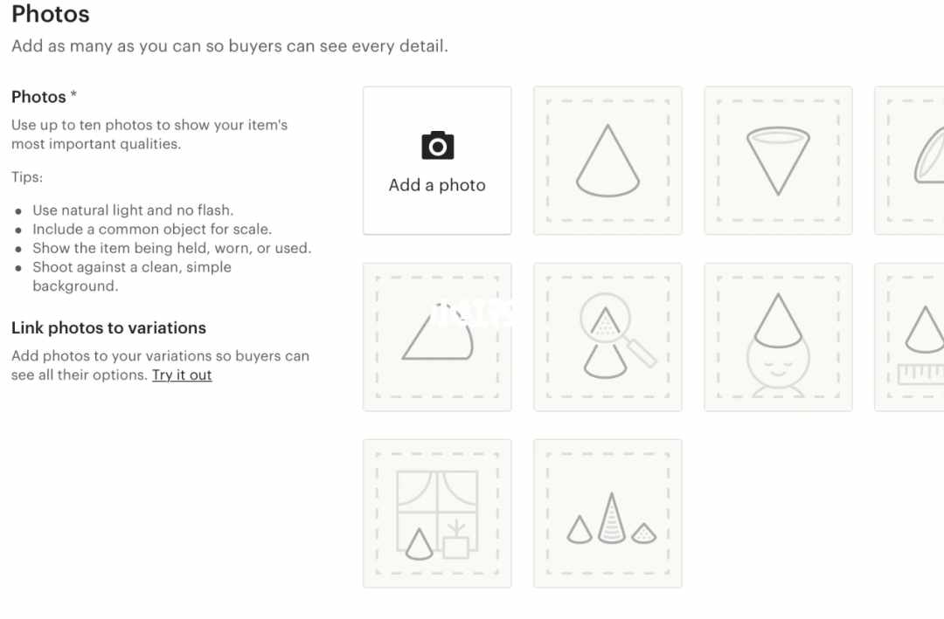Click the camera icon to upload
The width and height of the screenshot is (944, 619).
438,145
